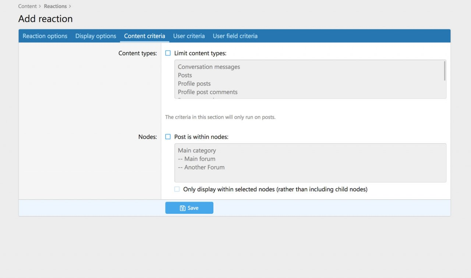Toggle Only display within selected nodes checkbox

(177, 189)
